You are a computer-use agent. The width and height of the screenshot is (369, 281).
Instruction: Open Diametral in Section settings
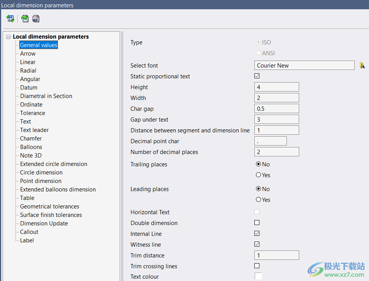click(x=46, y=96)
